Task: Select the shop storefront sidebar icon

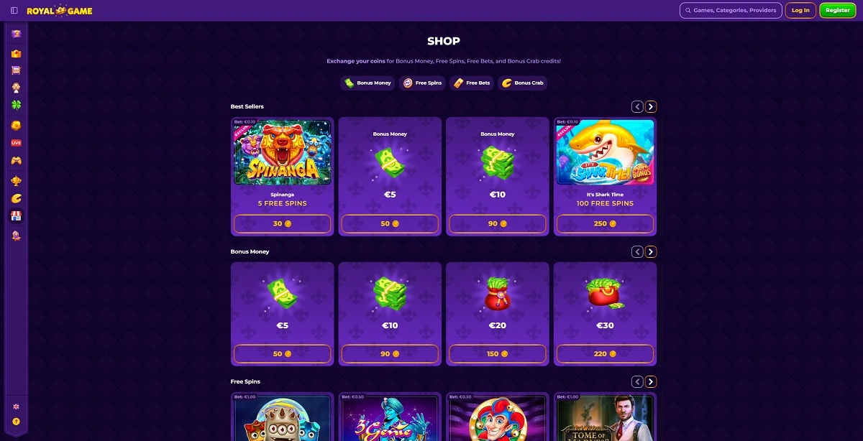Action: [x=16, y=216]
